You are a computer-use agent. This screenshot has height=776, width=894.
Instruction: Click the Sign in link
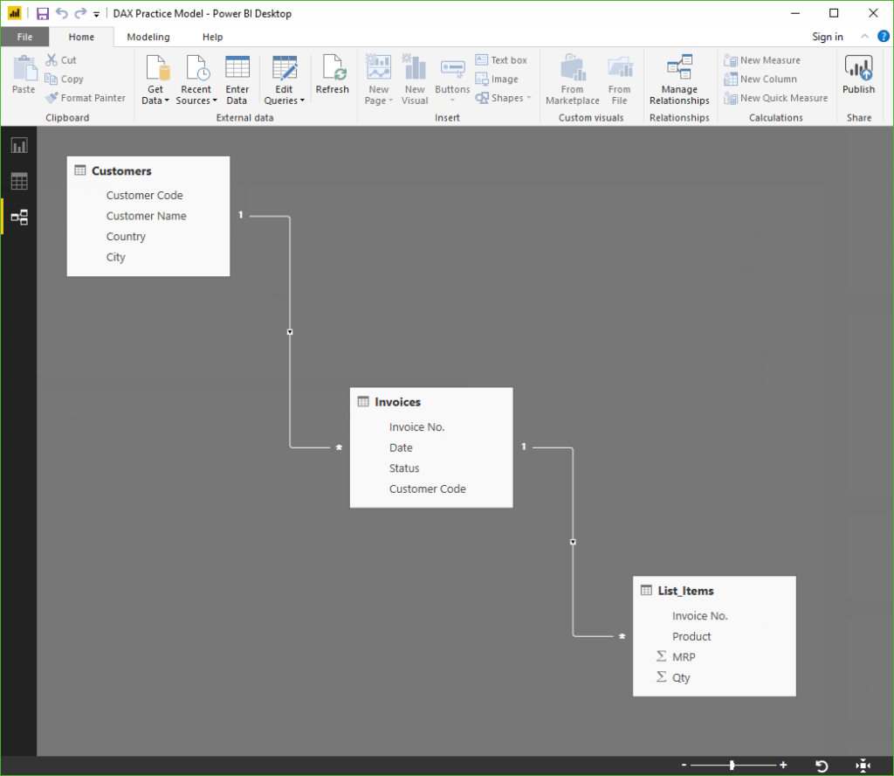click(x=827, y=37)
